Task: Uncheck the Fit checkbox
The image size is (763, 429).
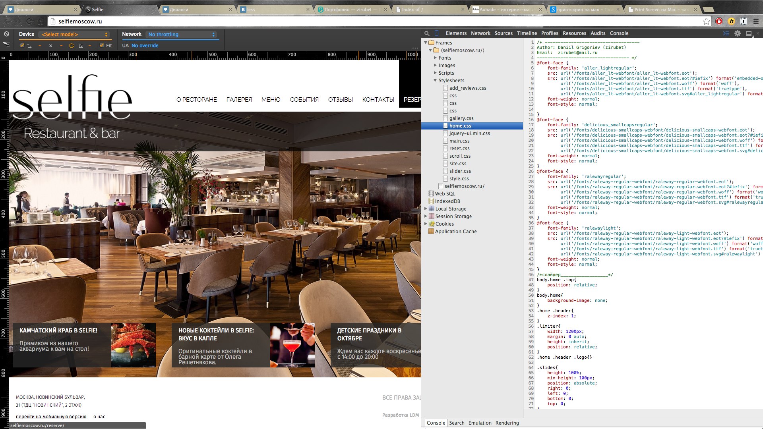Action: [x=102, y=45]
